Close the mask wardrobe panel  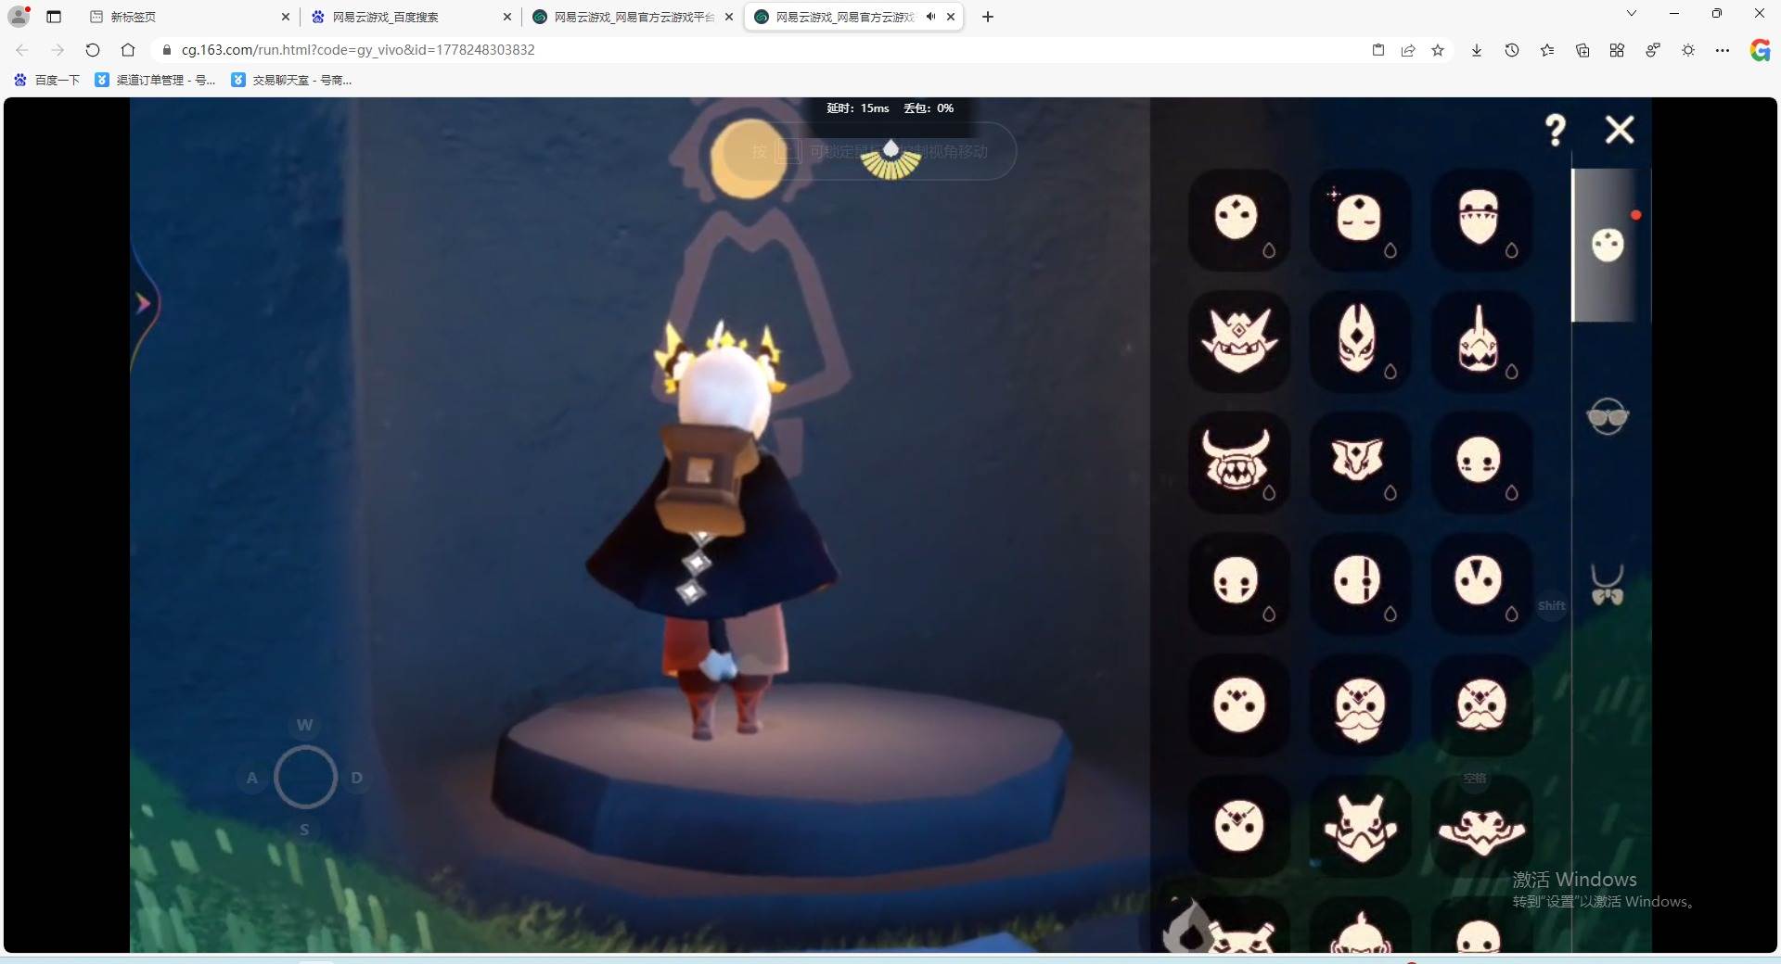(1620, 130)
